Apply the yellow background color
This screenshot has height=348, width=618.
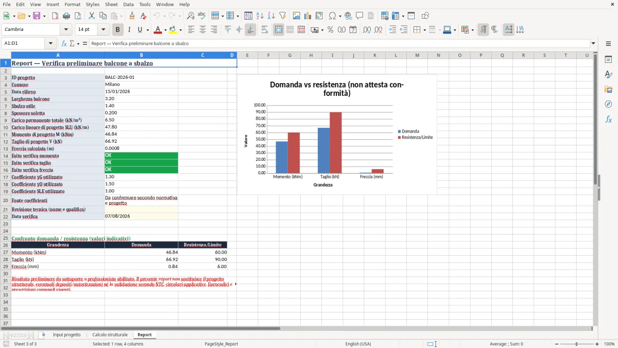tap(173, 30)
